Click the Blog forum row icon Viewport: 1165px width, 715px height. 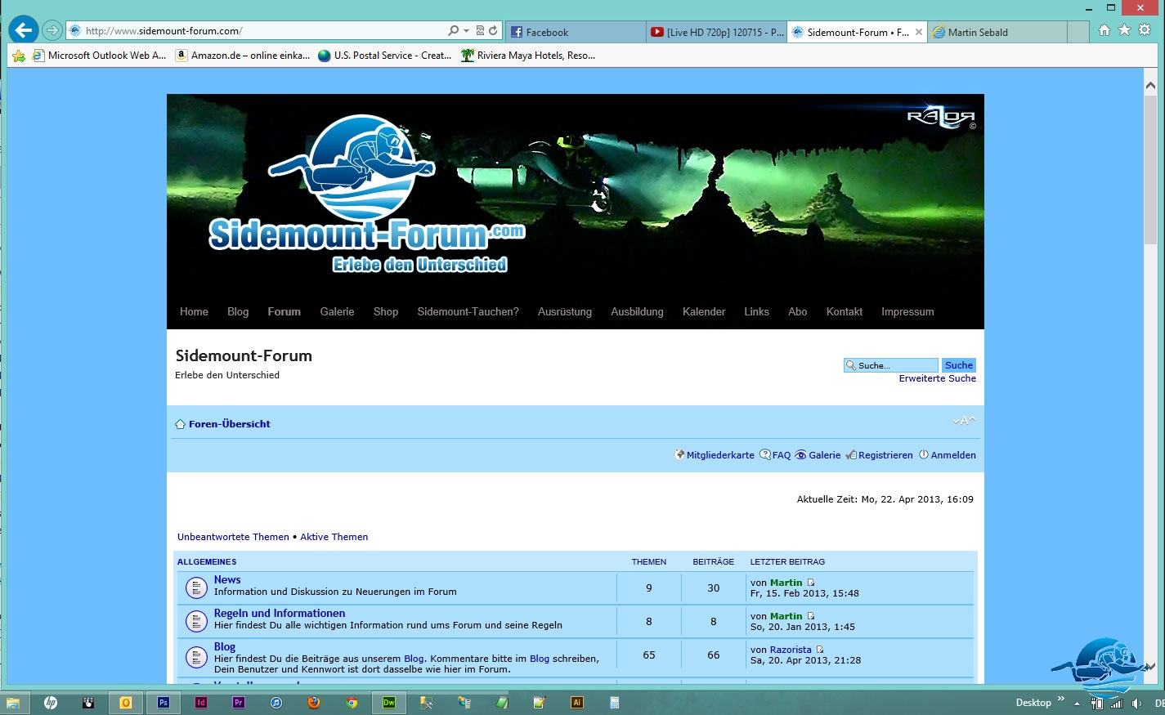coord(196,657)
